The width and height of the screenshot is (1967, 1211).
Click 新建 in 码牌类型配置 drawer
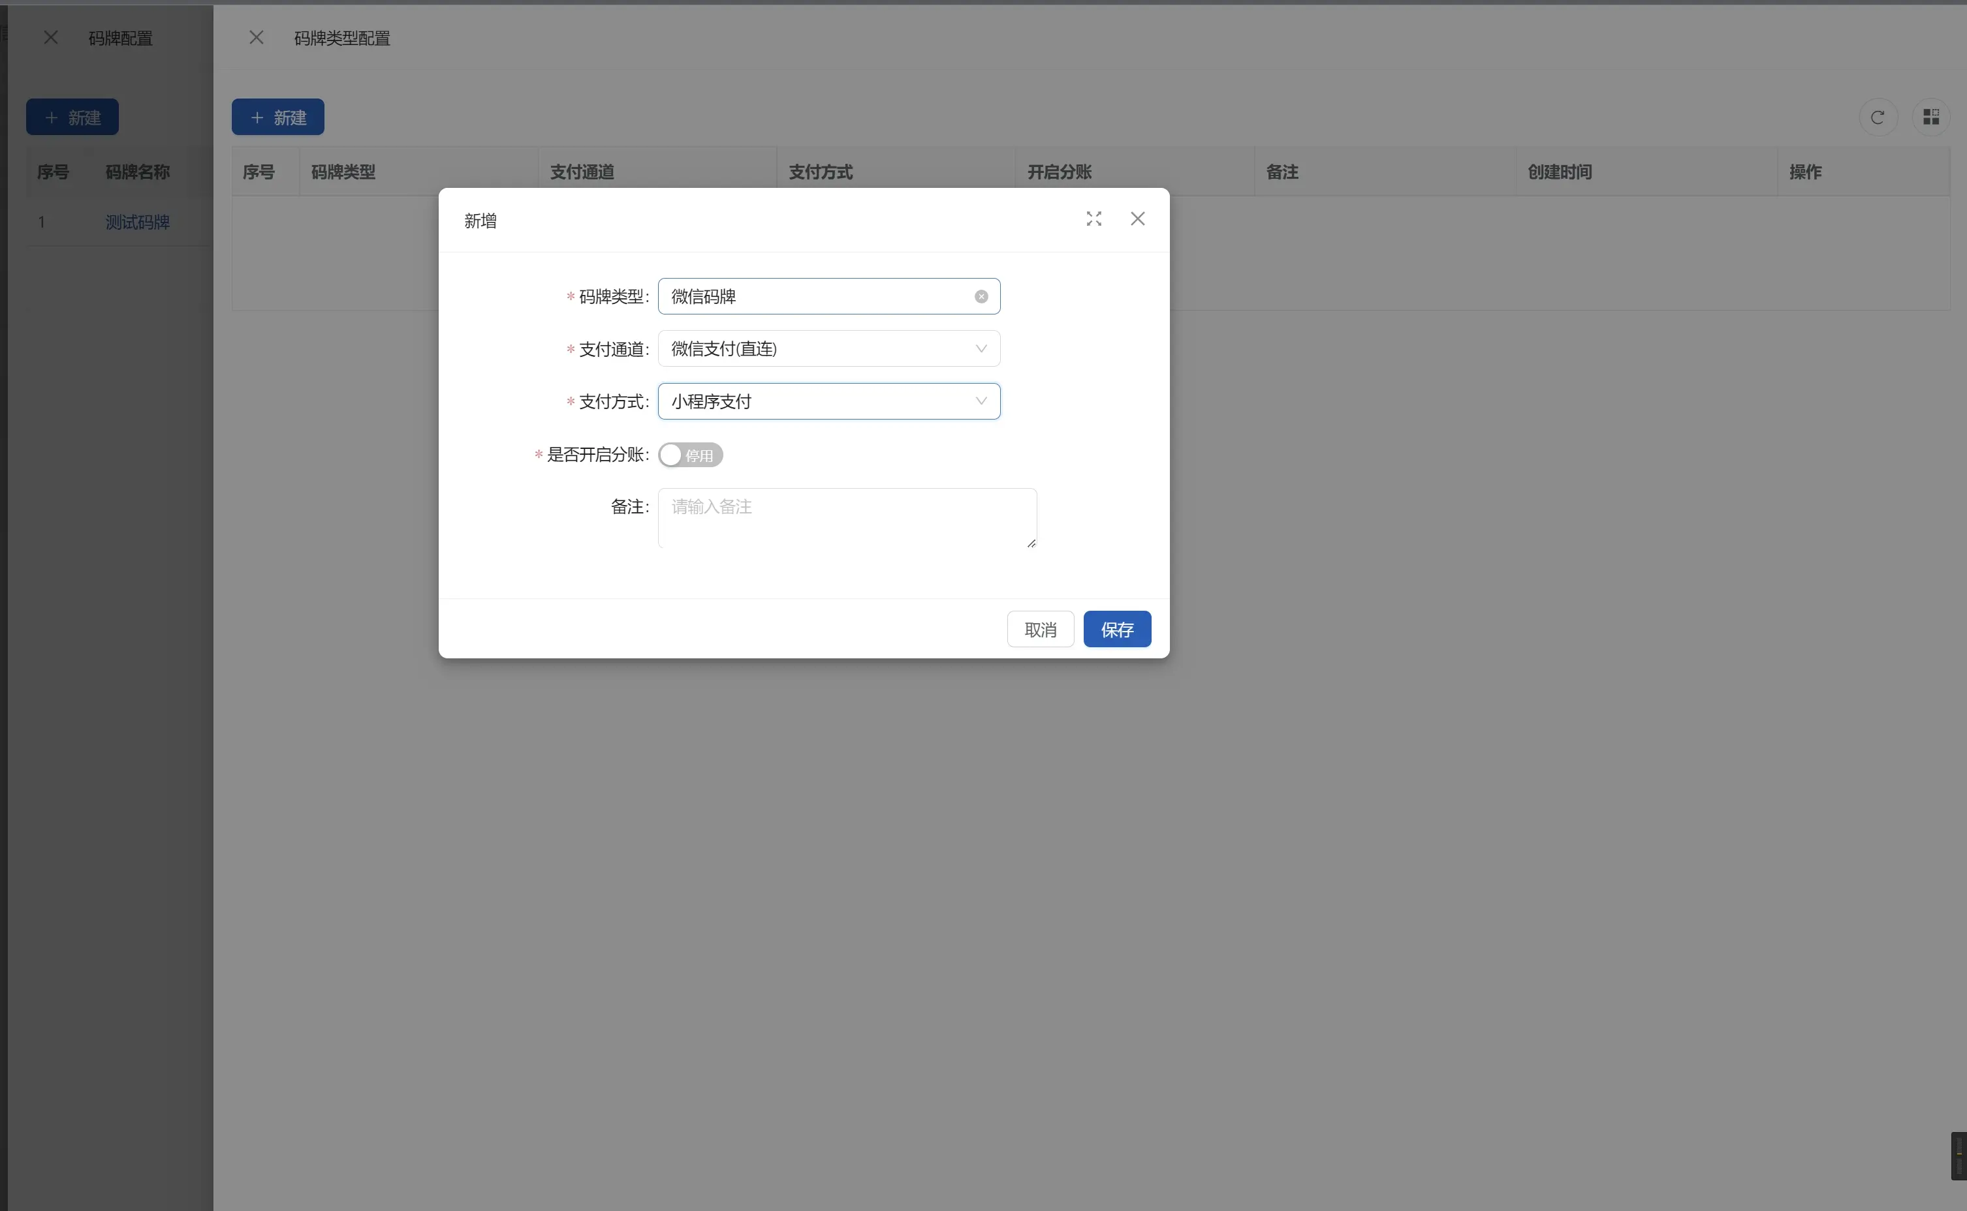pos(278,117)
